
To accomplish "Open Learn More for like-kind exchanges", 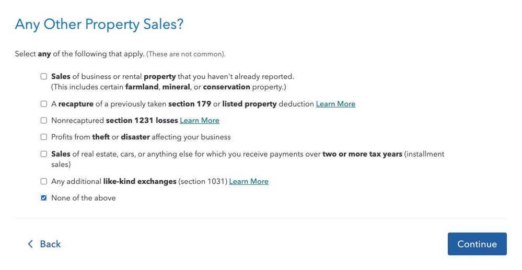I will [249, 181].
